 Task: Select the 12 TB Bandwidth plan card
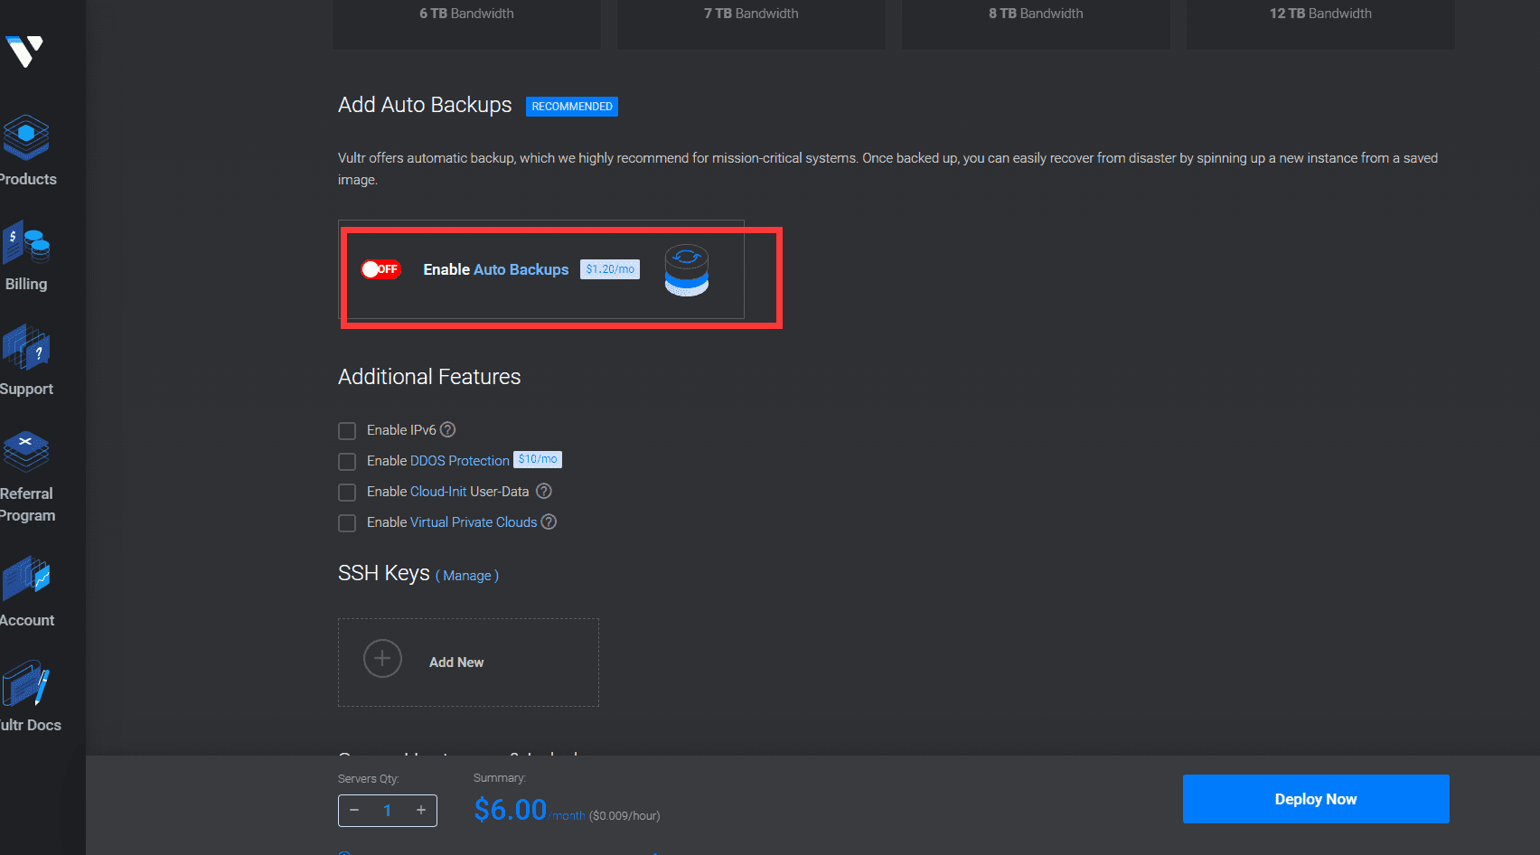coord(1320,24)
